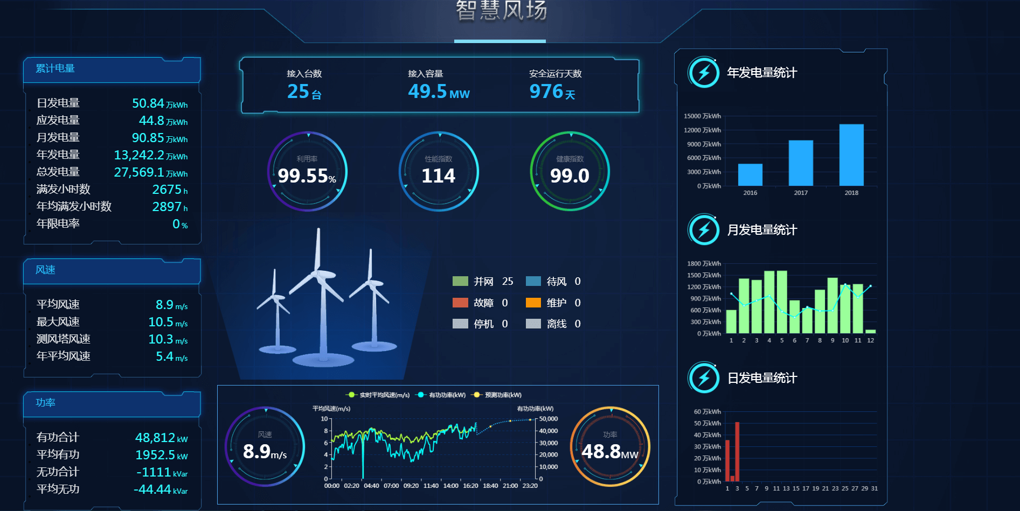This screenshot has width=1020, height=511.
Task: Click the red 故障 status swatch
Action: pos(460,303)
